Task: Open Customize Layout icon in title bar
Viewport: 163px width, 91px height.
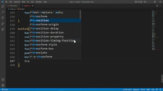Action: point(145,2)
